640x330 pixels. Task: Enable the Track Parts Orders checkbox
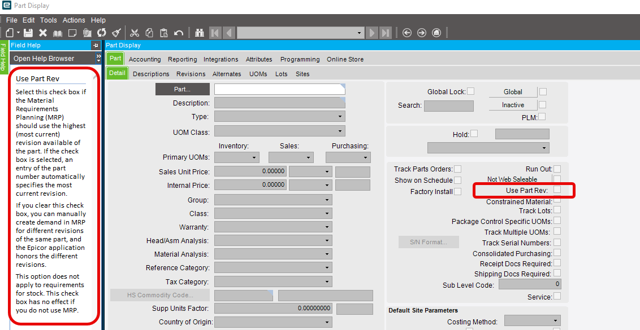point(457,169)
